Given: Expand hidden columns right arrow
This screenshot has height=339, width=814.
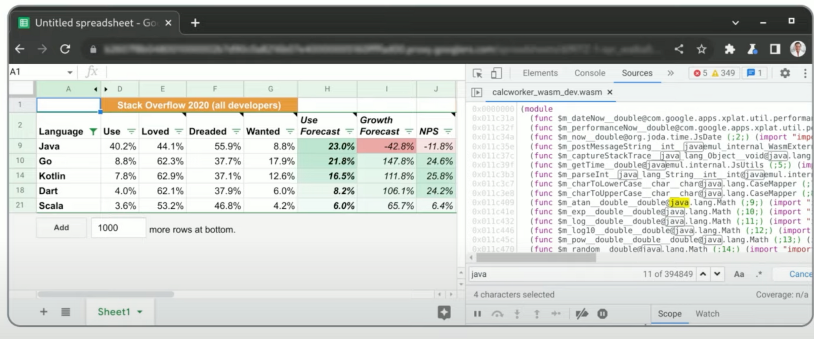Looking at the screenshot, I should pos(106,89).
